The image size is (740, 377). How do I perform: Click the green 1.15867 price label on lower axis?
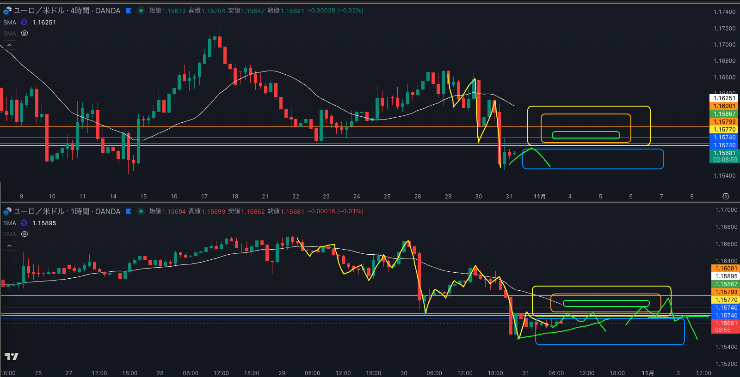pos(726,284)
